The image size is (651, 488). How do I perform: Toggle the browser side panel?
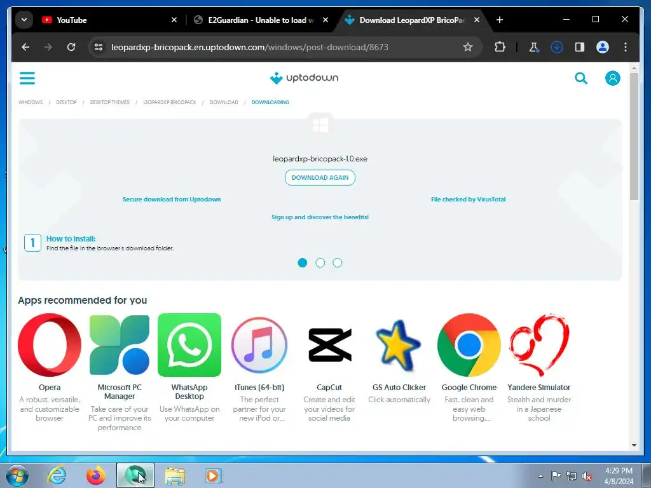[x=580, y=47]
